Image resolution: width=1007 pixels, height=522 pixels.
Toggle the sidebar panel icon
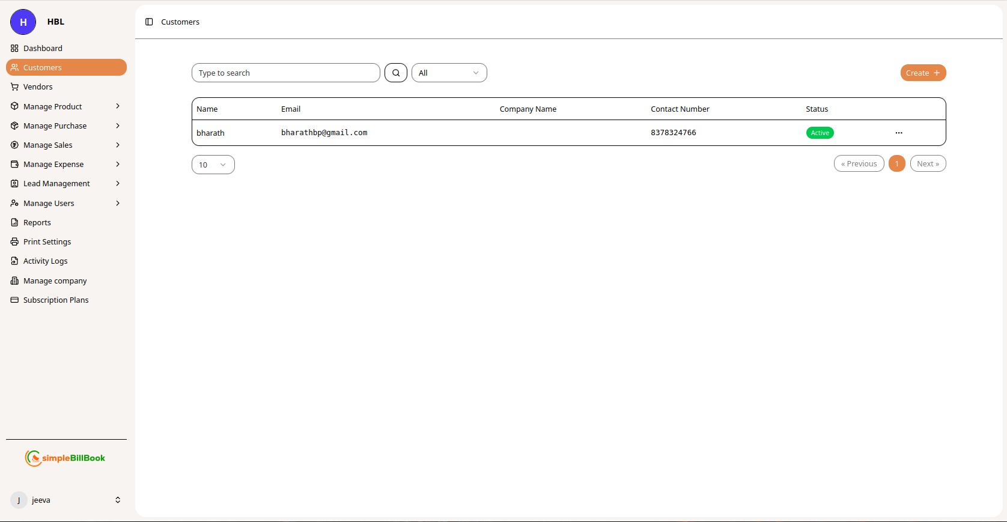click(149, 22)
